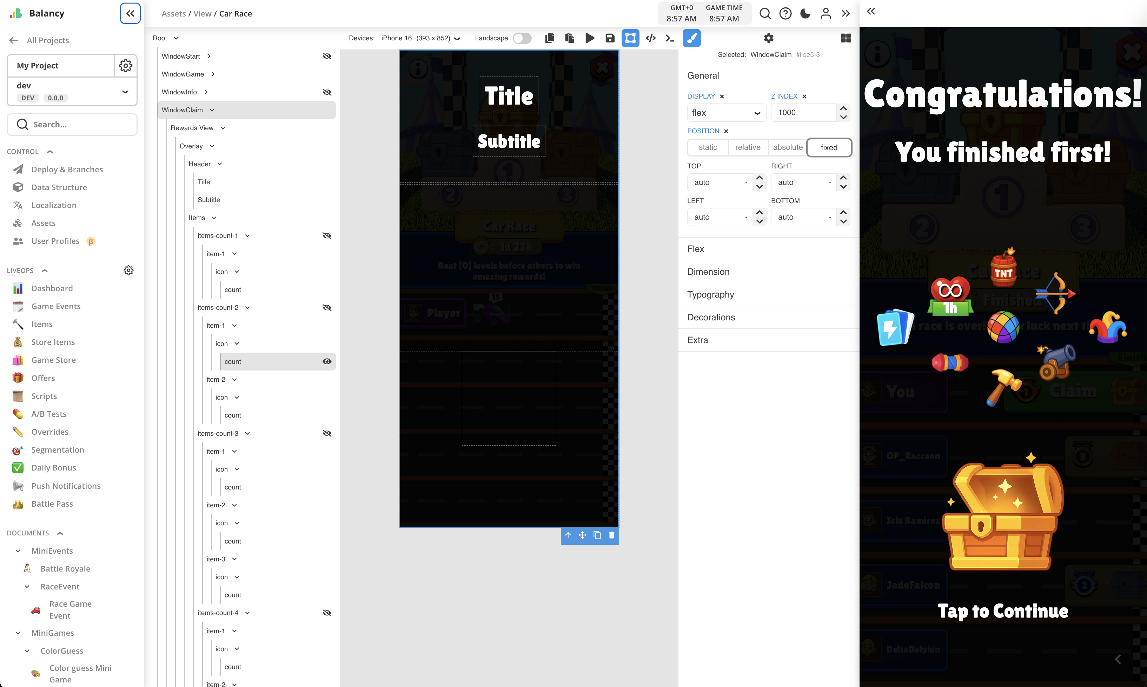This screenshot has height=687, width=1147.
Task: Click the save icon in editor toolbar
Action: coord(610,38)
